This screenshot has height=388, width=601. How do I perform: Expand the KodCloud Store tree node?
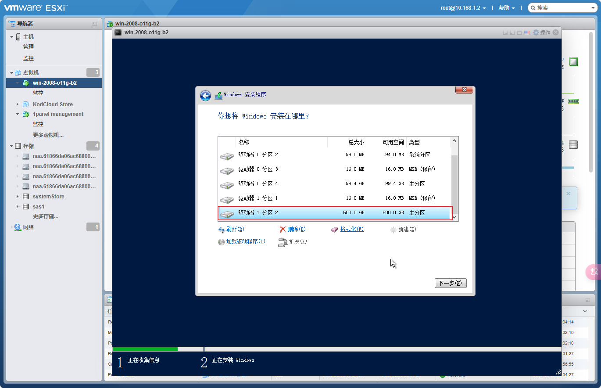(18, 104)
